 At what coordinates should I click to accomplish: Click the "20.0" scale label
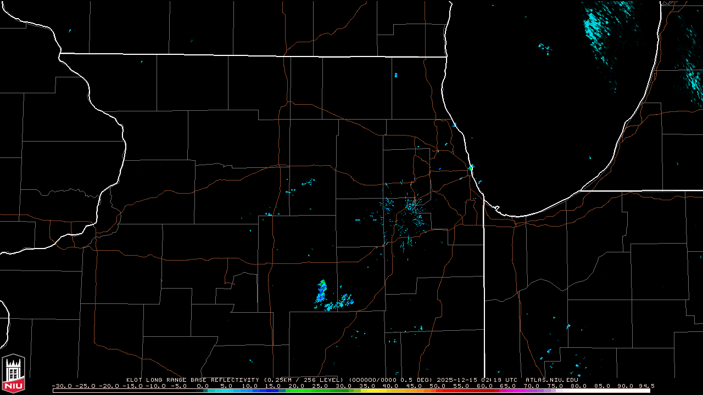click(297, 386)
